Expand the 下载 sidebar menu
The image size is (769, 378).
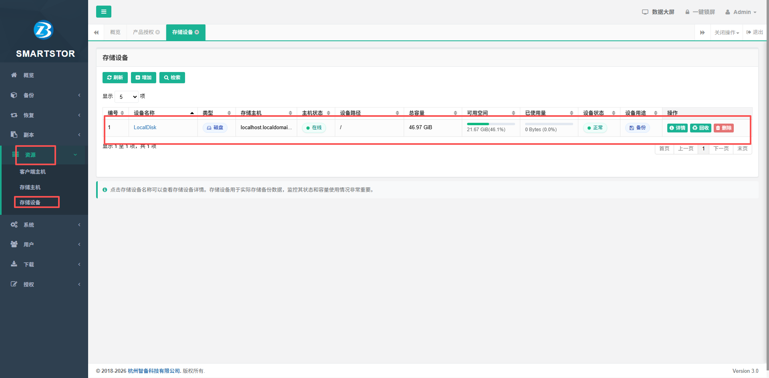click(44, 264)
